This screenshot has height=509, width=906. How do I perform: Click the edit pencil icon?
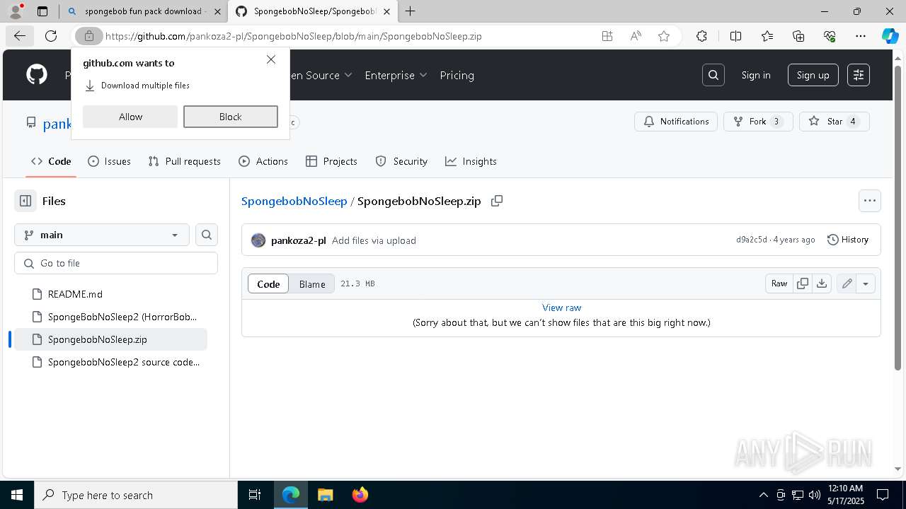847,283
